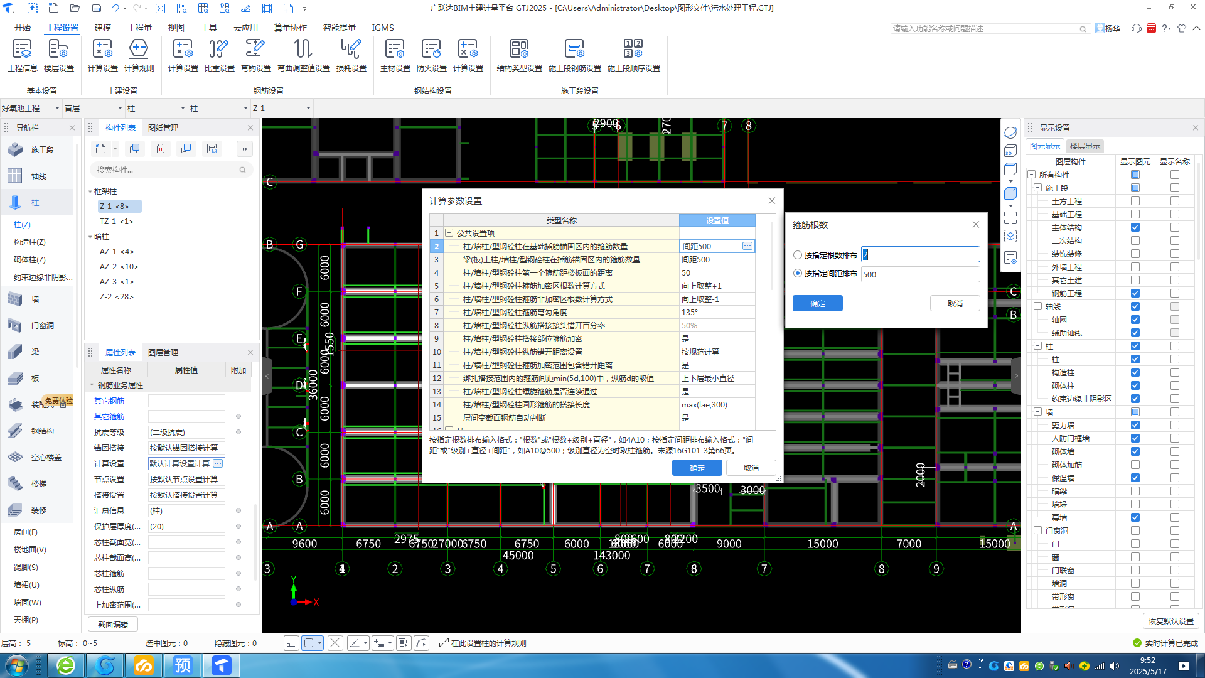Click 搜索构件 search box
Screen dimensions: 1205x678
point(171,169)
